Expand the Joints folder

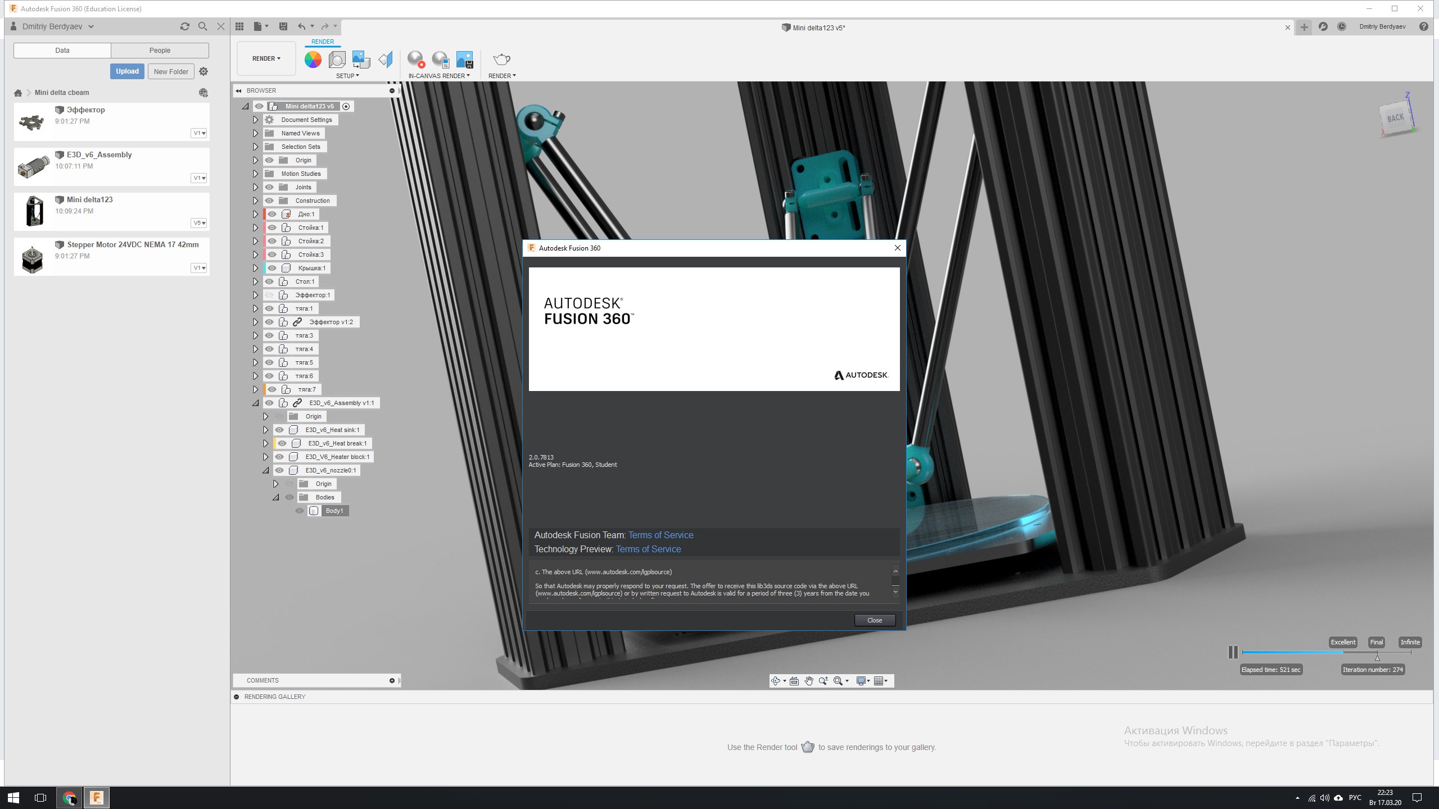click(x=255, y=187)
